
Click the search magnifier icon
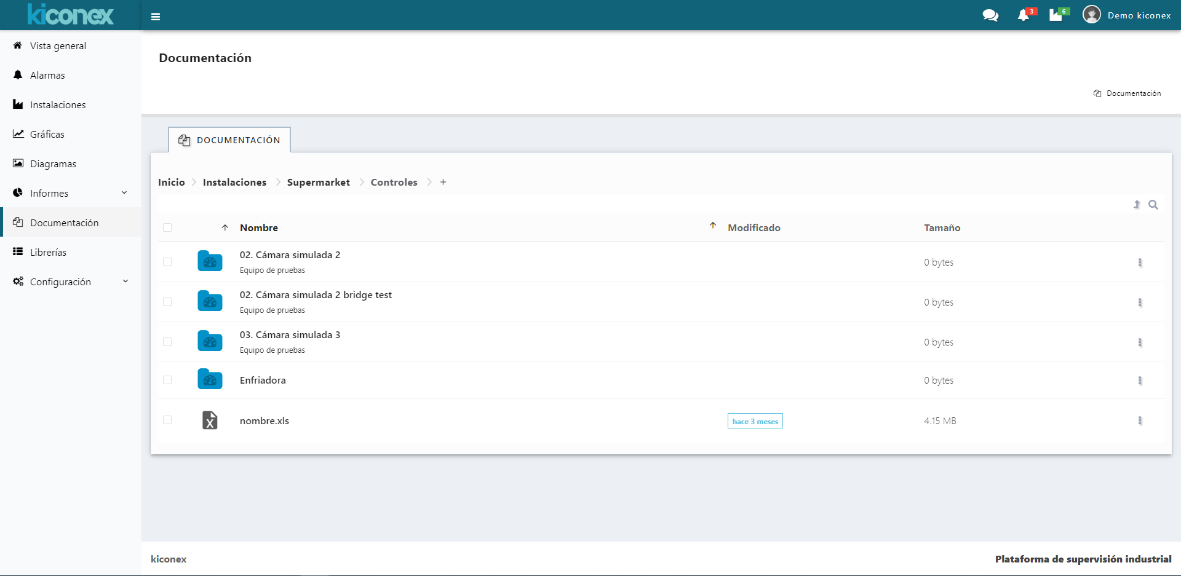pyautogui.click(x=1153, y=205)
